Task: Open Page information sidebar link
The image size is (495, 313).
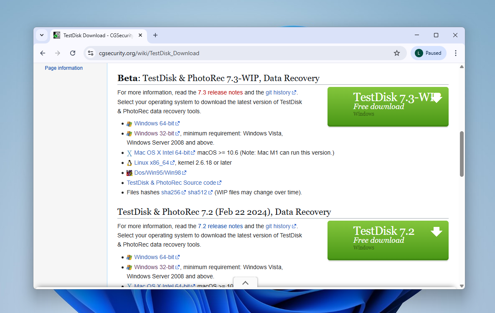Action: click(64, 68)
